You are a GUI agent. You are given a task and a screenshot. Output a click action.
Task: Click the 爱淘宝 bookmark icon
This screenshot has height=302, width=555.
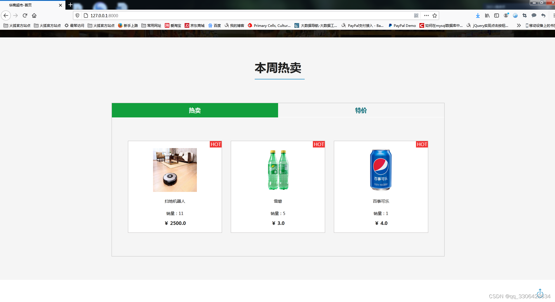click(x=167, y=25)
